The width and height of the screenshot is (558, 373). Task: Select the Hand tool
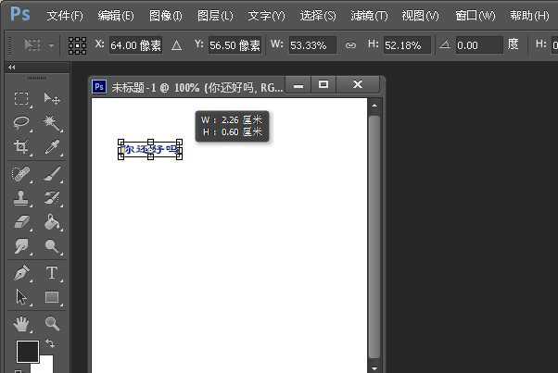click(x=21, y=323)
